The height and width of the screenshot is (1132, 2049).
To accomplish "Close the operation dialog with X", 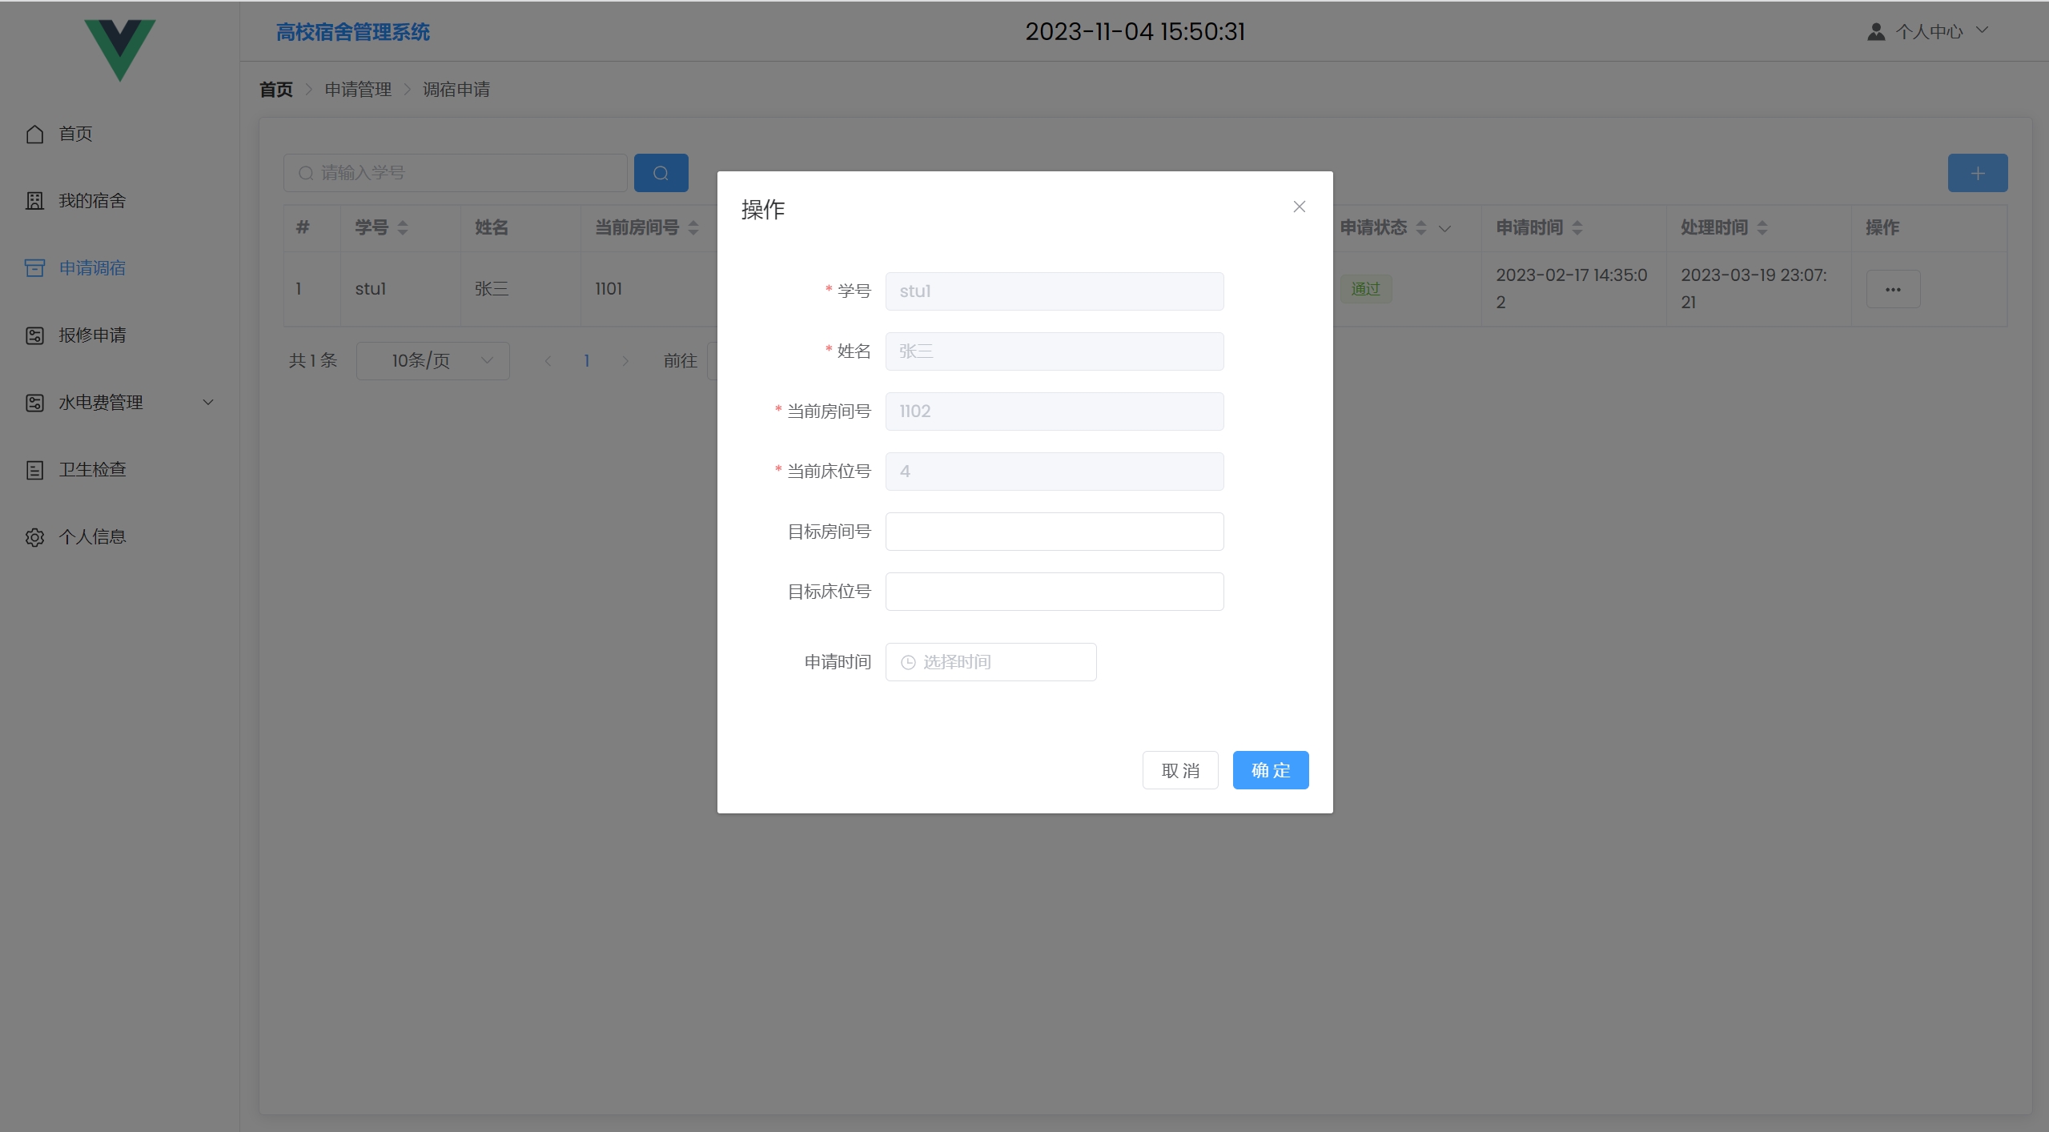I will tap(1299, 207).
